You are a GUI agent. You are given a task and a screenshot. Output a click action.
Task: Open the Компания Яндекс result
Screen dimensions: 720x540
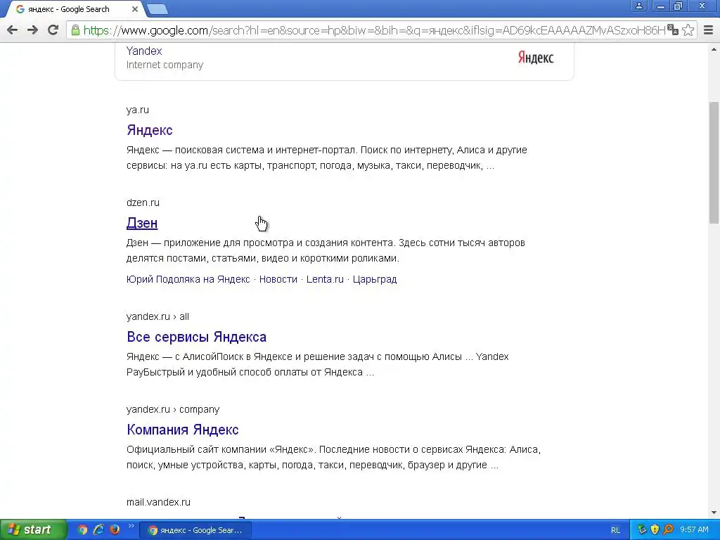click(x=183, y=430)
